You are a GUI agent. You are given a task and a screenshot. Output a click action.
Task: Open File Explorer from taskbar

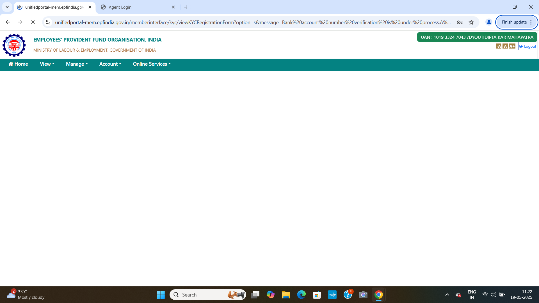point(286,295)
